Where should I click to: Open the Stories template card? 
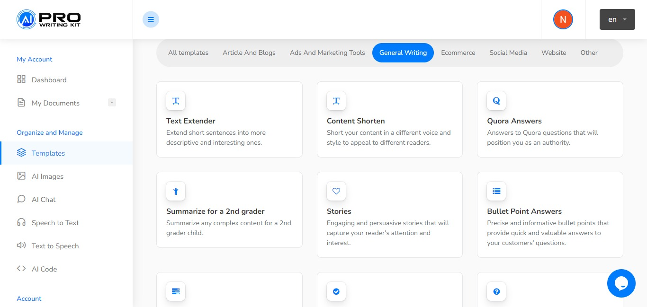click(389, 222)
